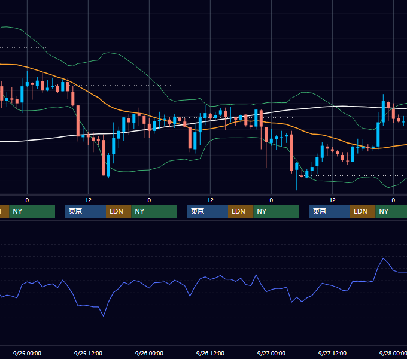Click the 9/25 12:00 date label

click(x=88, y=353)
